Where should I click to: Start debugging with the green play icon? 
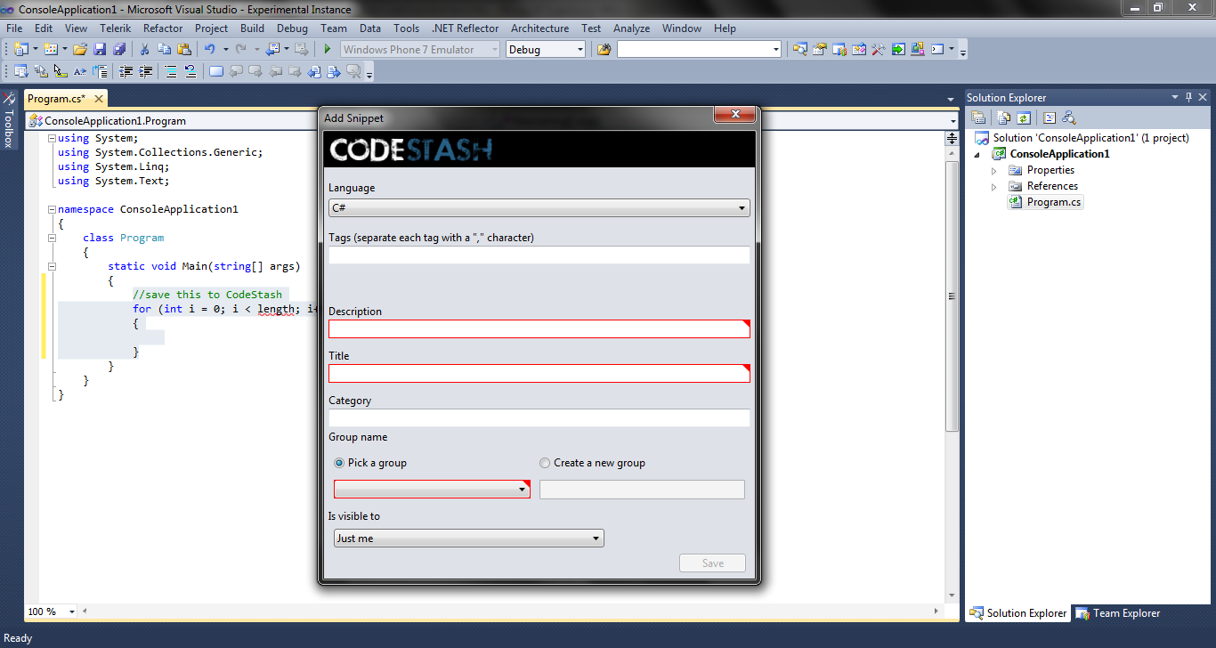pos(328,50)
